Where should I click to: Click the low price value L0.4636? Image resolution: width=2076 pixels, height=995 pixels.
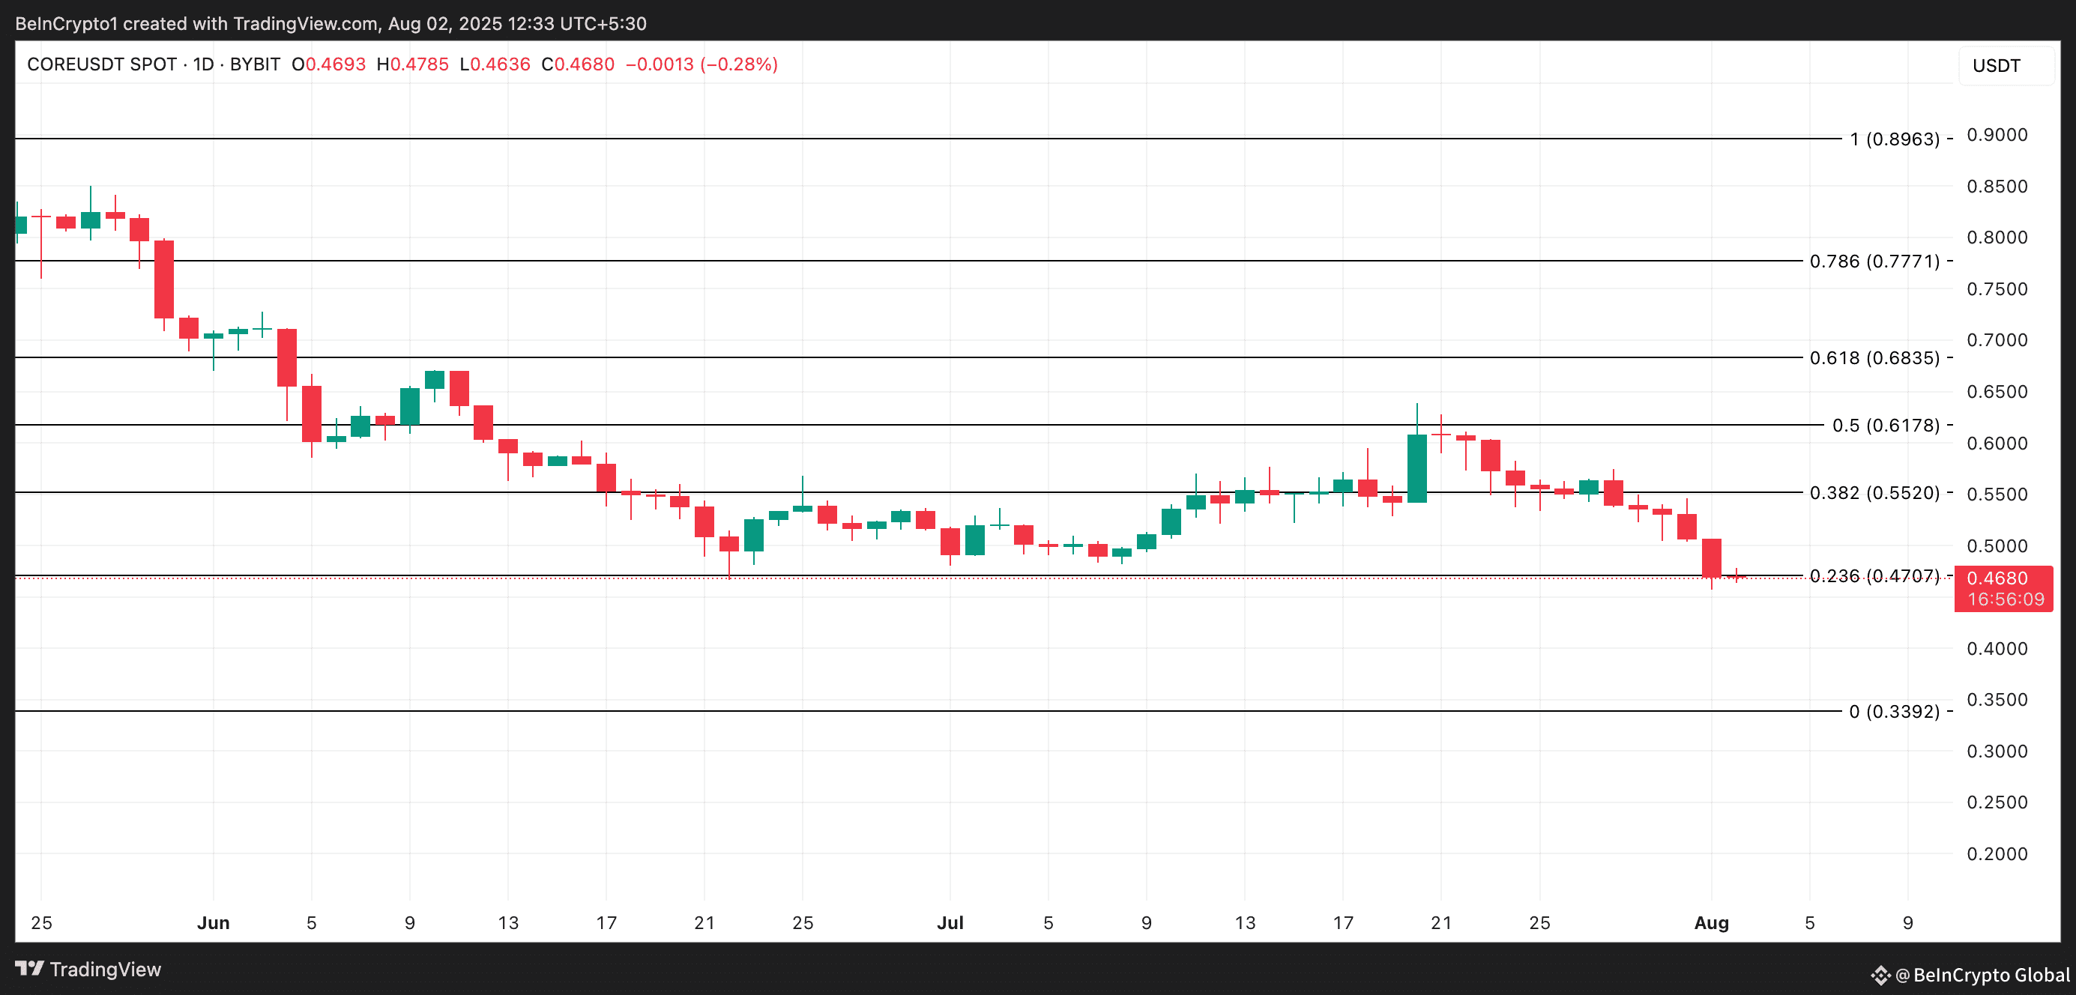coord(495,64)
